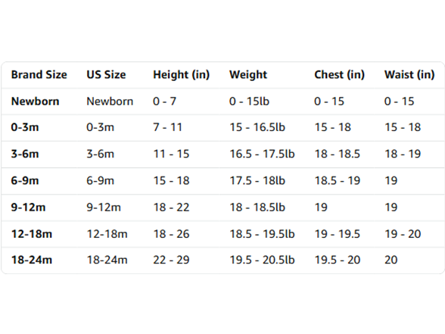
Task: Click the Chest (in) column header
Action: tap(339, 75)
